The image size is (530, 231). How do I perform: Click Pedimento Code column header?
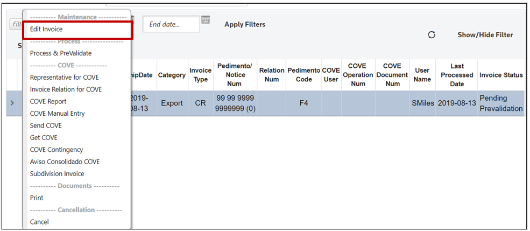(303, 75)
